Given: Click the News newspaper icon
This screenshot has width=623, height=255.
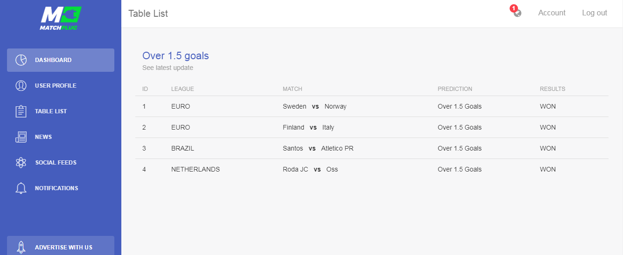Looking at the screenshot, I should click(x=21, y=137).
